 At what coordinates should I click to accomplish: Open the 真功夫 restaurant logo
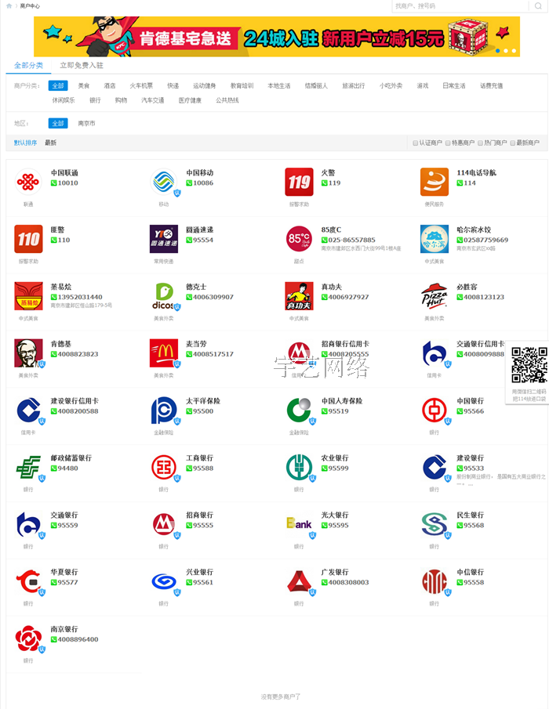point(299,295)
